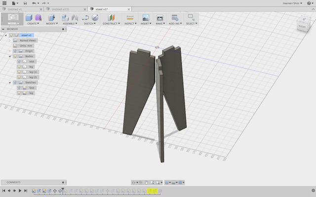Step back one timeline feature
316x197 pixels.
tap(9, 191)
